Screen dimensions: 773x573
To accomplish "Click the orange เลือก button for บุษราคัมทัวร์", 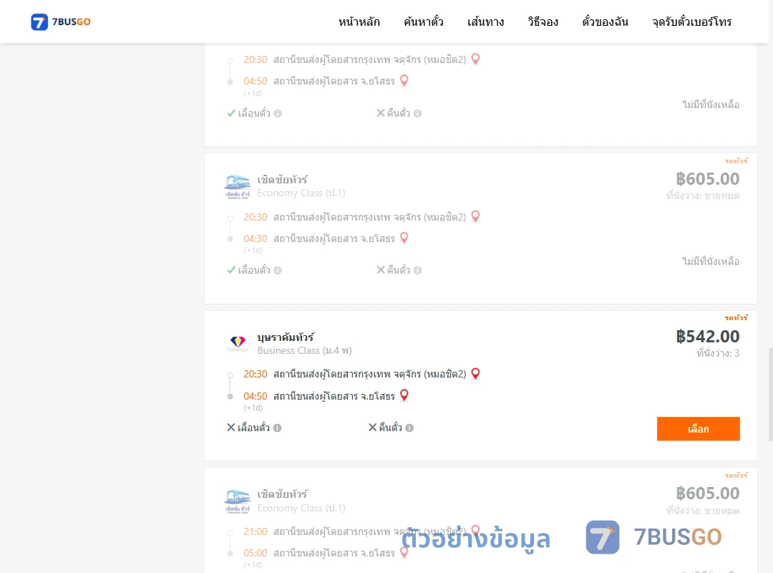I will coord(698,428).
